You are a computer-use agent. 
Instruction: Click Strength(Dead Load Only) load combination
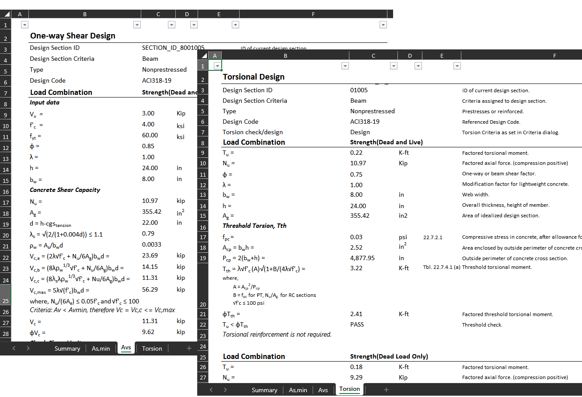389,356
